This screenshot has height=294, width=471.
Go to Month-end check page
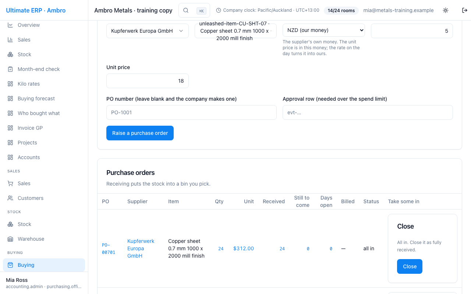[44, 69]
